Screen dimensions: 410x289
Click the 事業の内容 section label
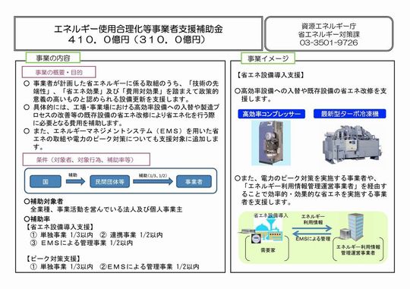point(53,58)
